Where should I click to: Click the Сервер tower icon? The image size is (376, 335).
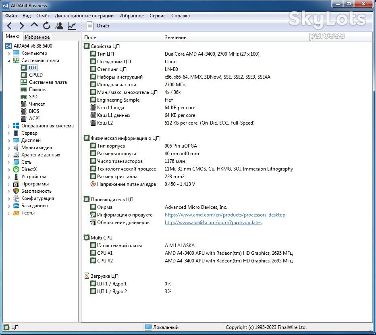(x=16, y=133)
